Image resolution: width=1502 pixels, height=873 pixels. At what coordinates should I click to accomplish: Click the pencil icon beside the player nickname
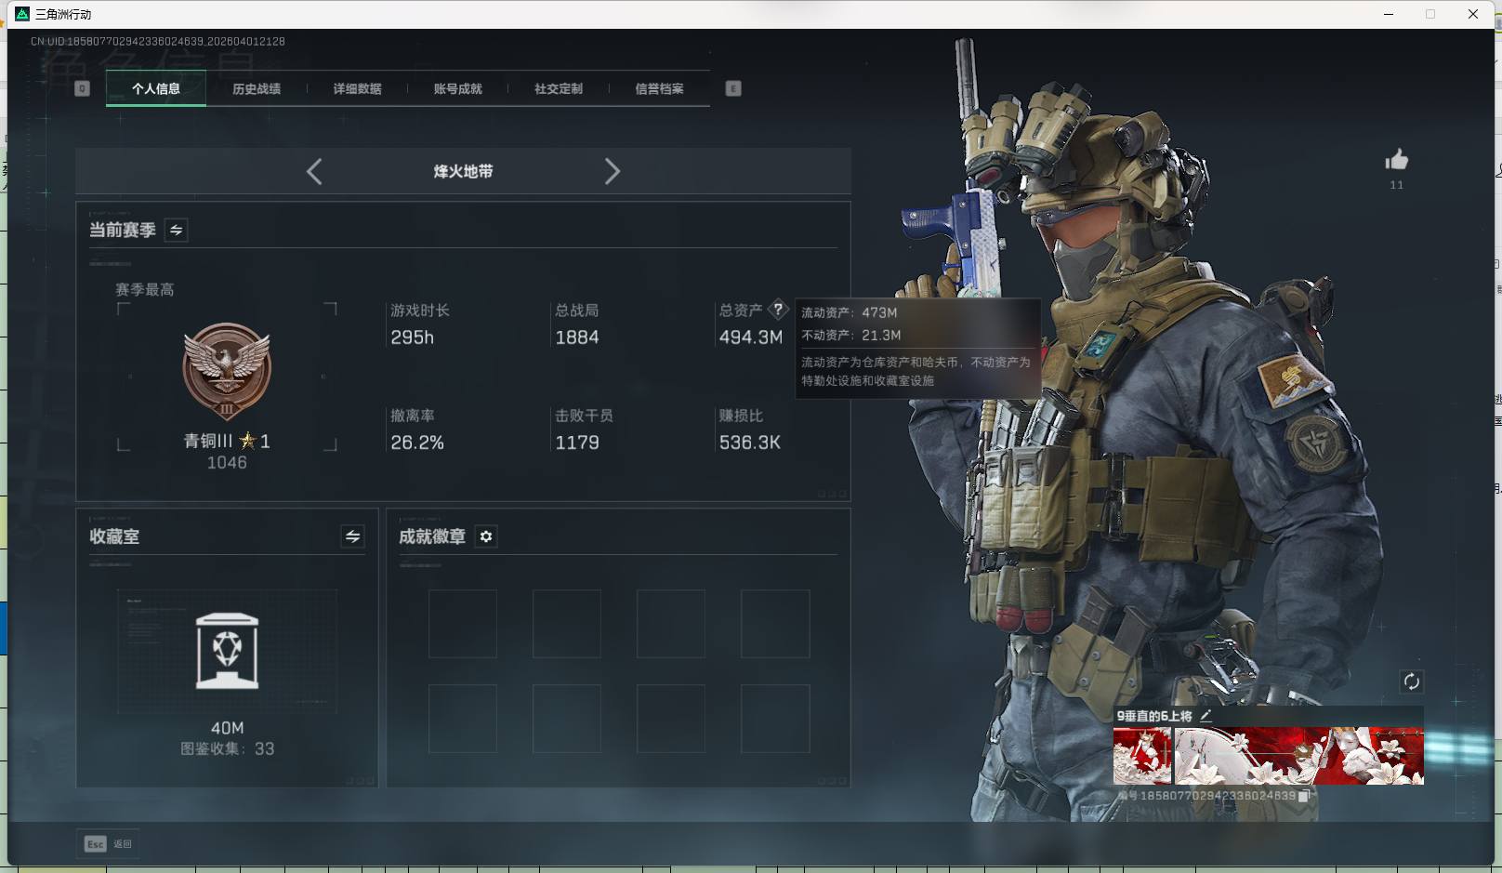(1206, 716)
